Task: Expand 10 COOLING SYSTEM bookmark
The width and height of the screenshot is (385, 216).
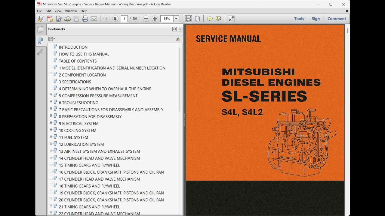Action: click(x=51, y=130)
